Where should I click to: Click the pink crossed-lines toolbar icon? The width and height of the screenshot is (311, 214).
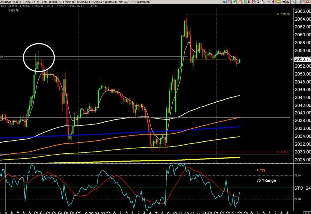pyautogui.click(x=229, y=2)
